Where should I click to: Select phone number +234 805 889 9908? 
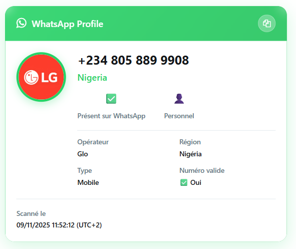pyautogui.click(x=133, y=61)
